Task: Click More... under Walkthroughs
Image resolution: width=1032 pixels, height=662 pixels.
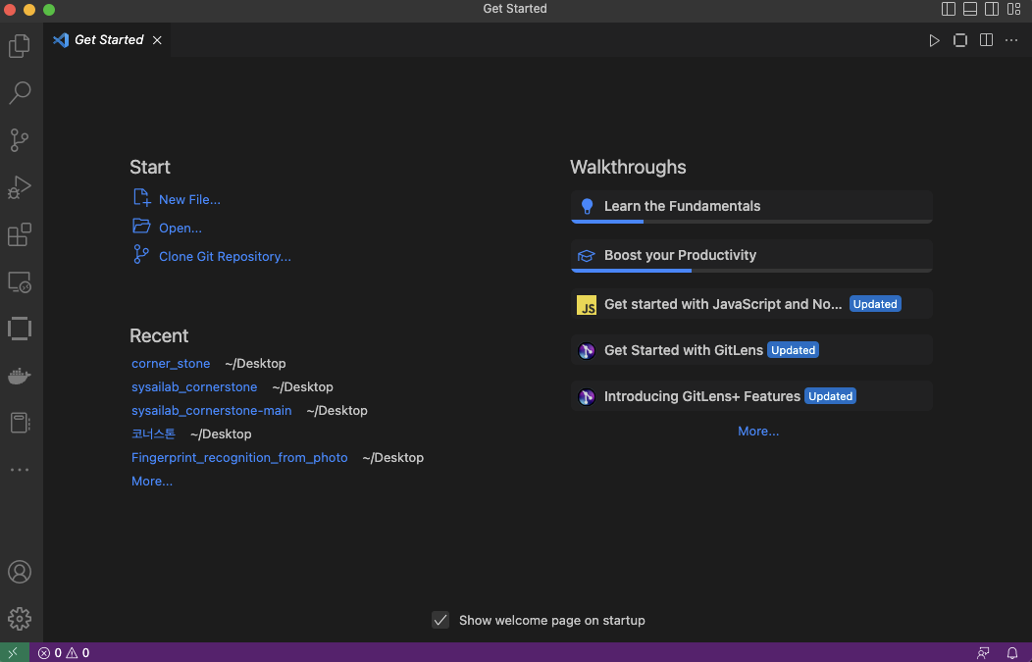Action: pos(758,431)
